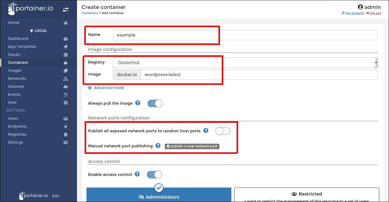Click the endpoint switcher icon beside portainer.io logo

(66, 9)
